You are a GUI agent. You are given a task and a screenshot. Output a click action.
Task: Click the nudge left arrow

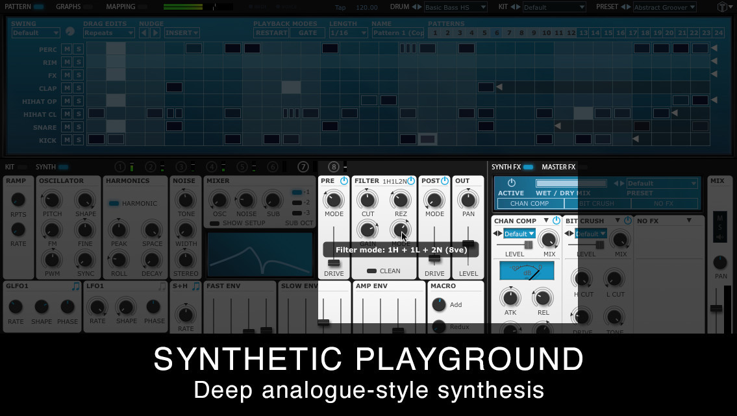click(144, 33)
